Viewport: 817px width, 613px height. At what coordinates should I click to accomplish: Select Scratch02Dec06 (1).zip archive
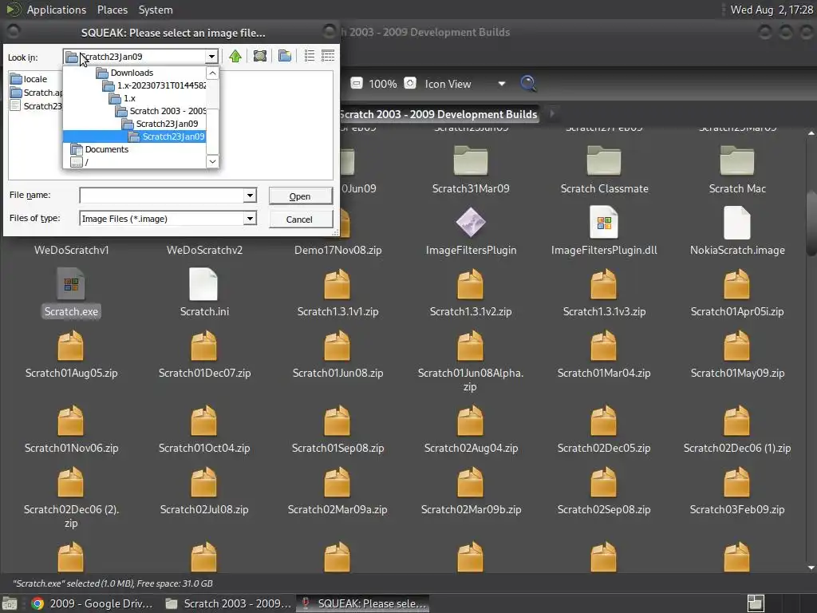(737, 429)
